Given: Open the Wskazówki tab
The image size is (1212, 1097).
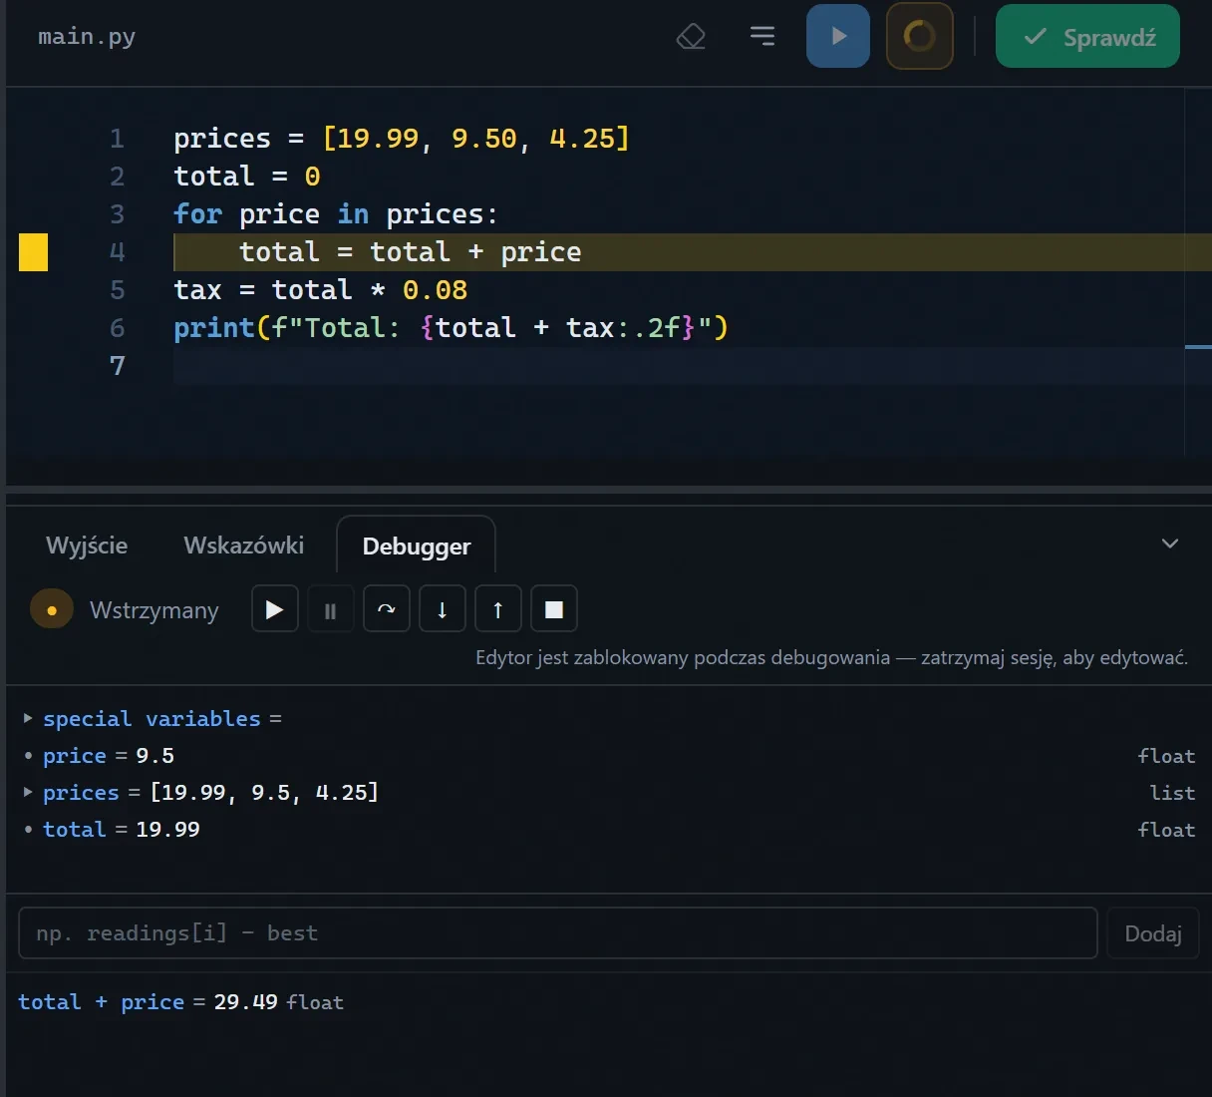Looking at the screenshot, I should tap(244, 546).
